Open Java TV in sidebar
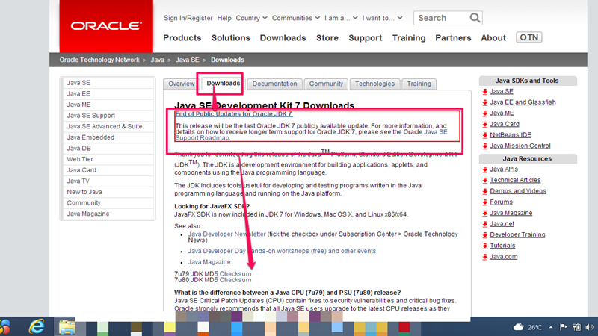Screen dimensions: 598x336 click(x=108, y=181)
